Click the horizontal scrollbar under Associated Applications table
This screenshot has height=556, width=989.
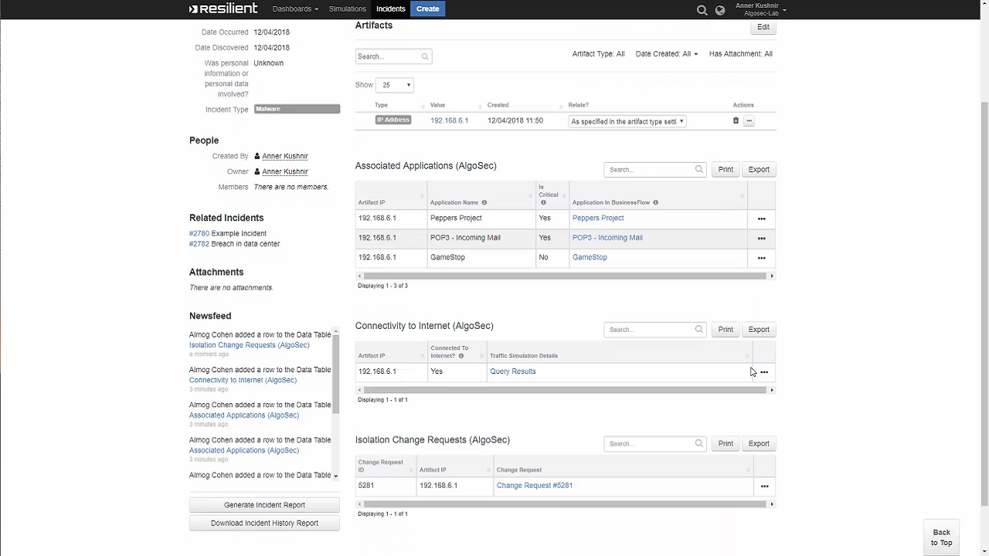(x=564, y=276)
